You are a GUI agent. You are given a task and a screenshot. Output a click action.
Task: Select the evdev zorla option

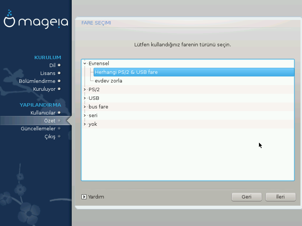coord(108,81)
